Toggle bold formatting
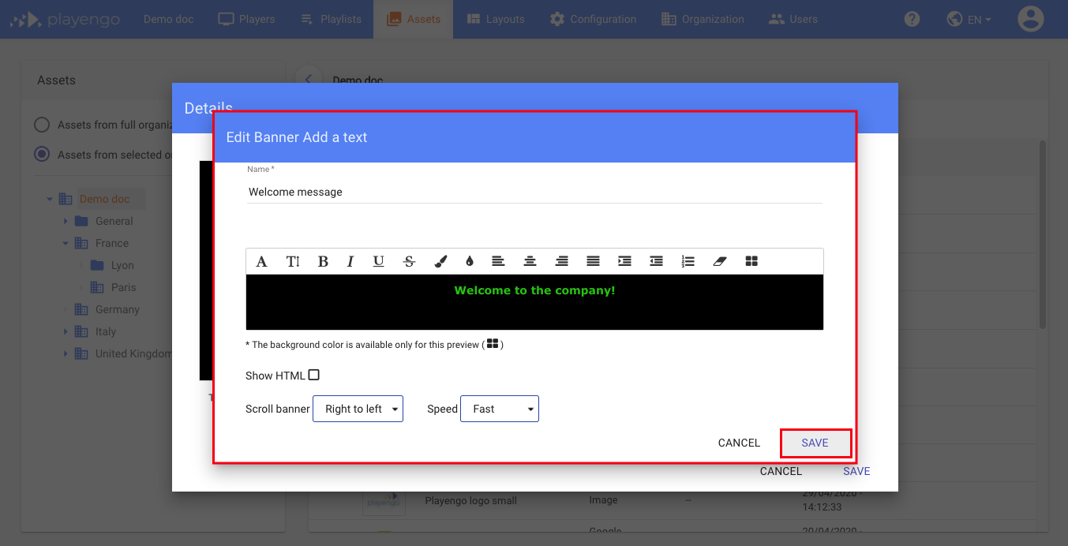The image size is (1068, 546). pyautogui.click(x=323, y=261)
